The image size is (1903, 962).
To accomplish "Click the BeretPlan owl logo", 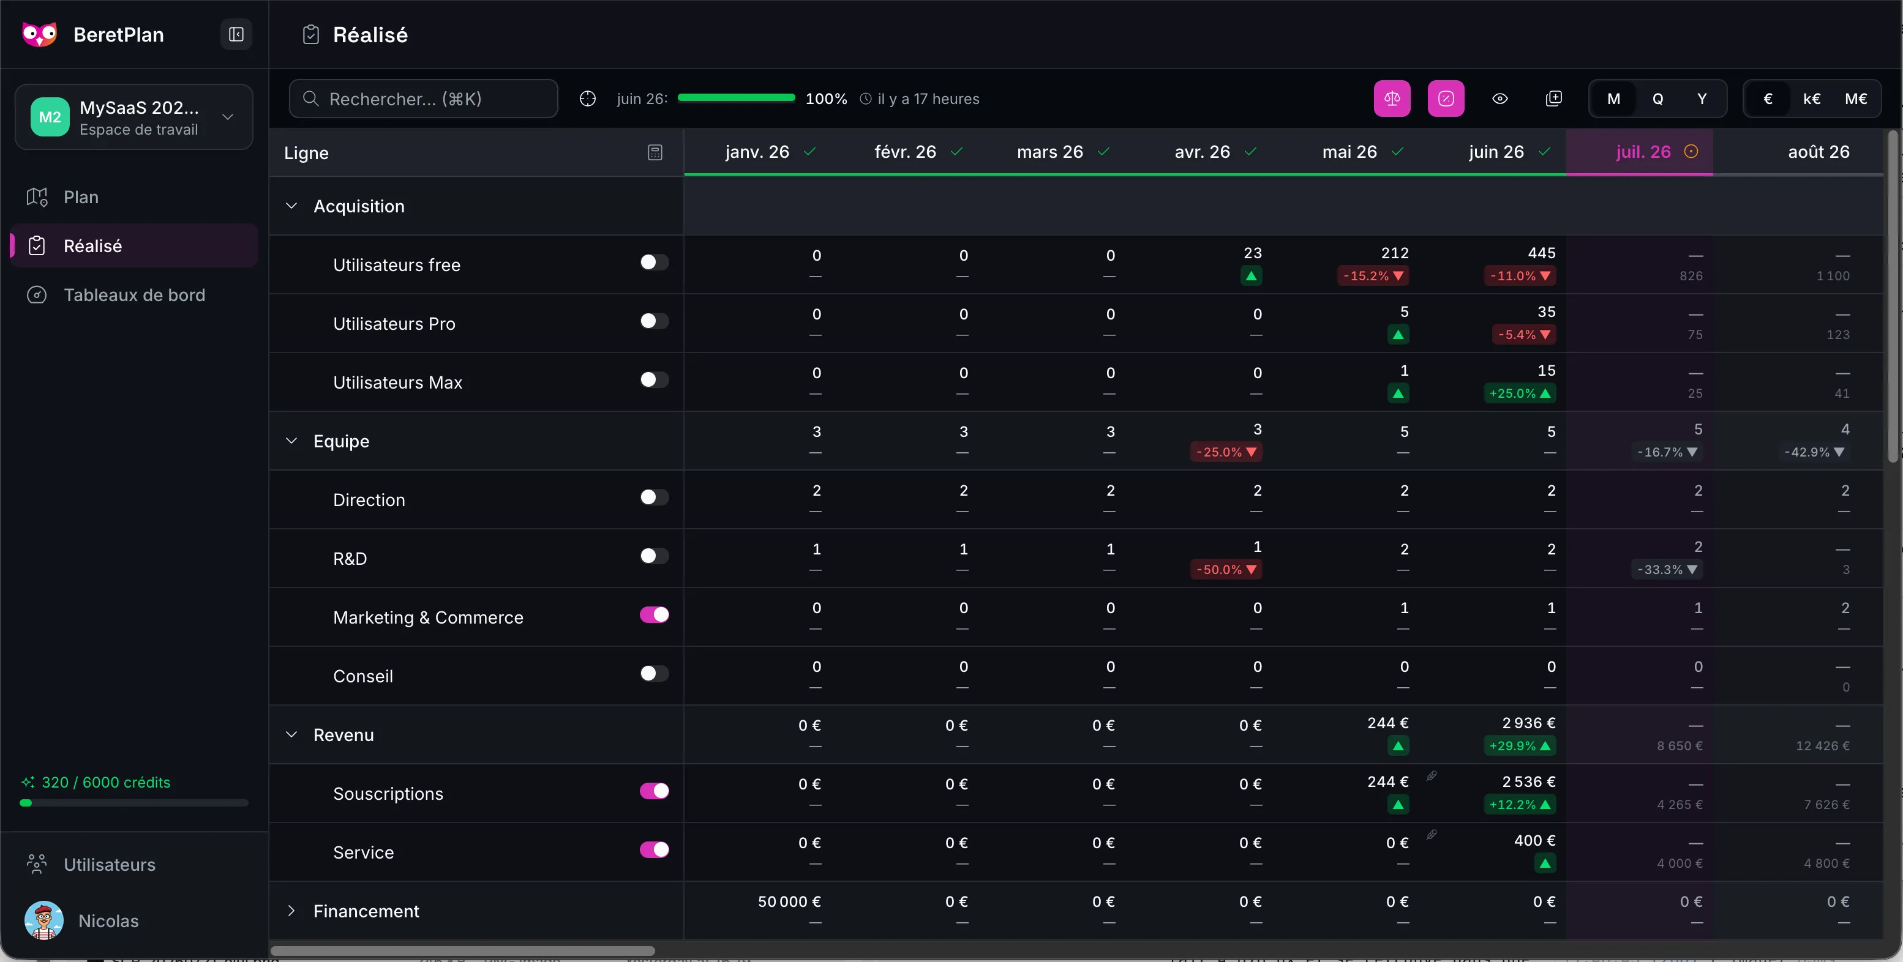I will (x=40, y=35).
